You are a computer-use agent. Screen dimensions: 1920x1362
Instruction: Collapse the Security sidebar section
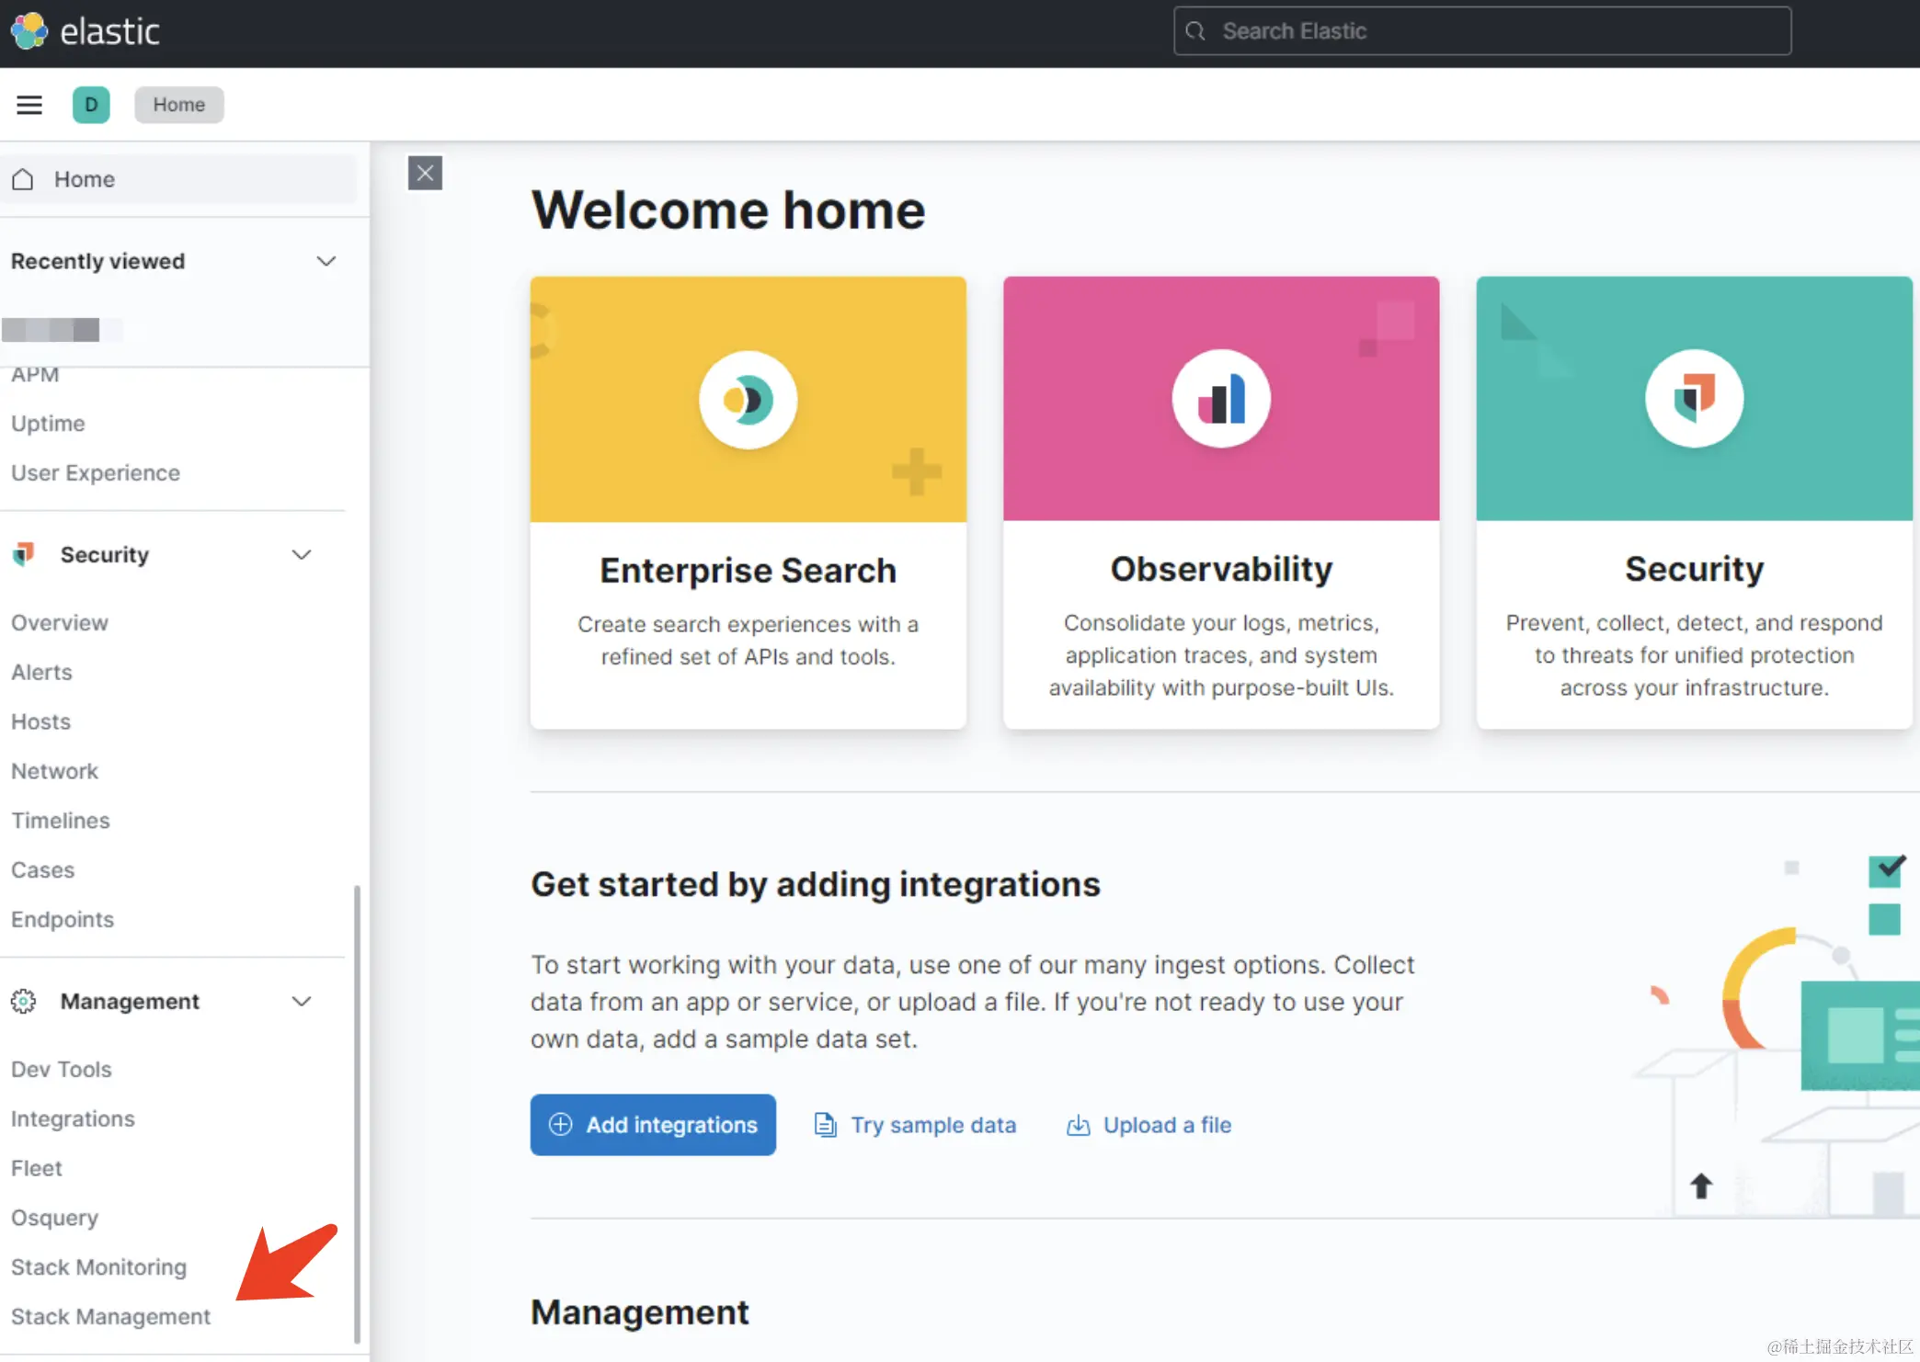click(302, 555)
